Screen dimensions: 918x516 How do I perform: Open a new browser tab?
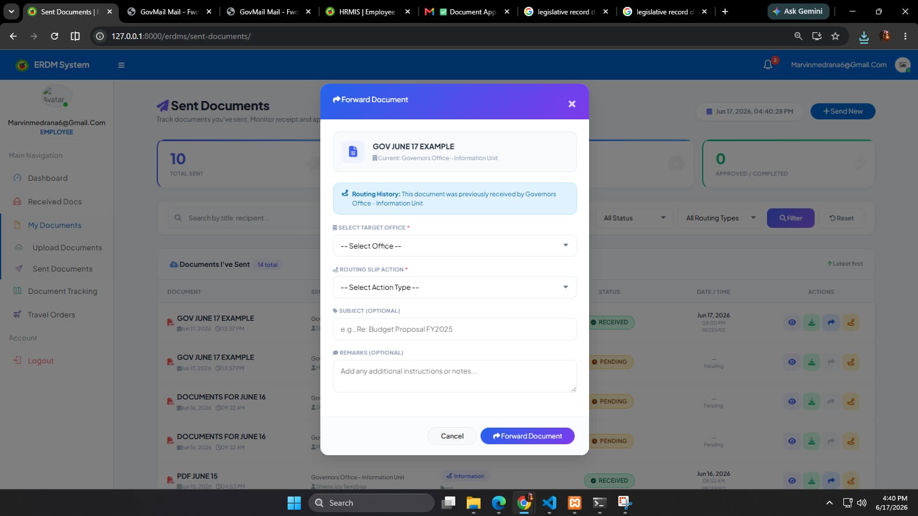725,11
